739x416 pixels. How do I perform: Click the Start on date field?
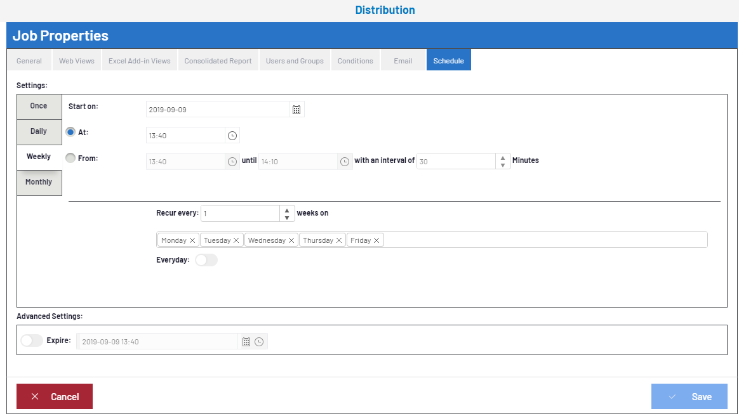pyautogui.click(x=217, y=110)
